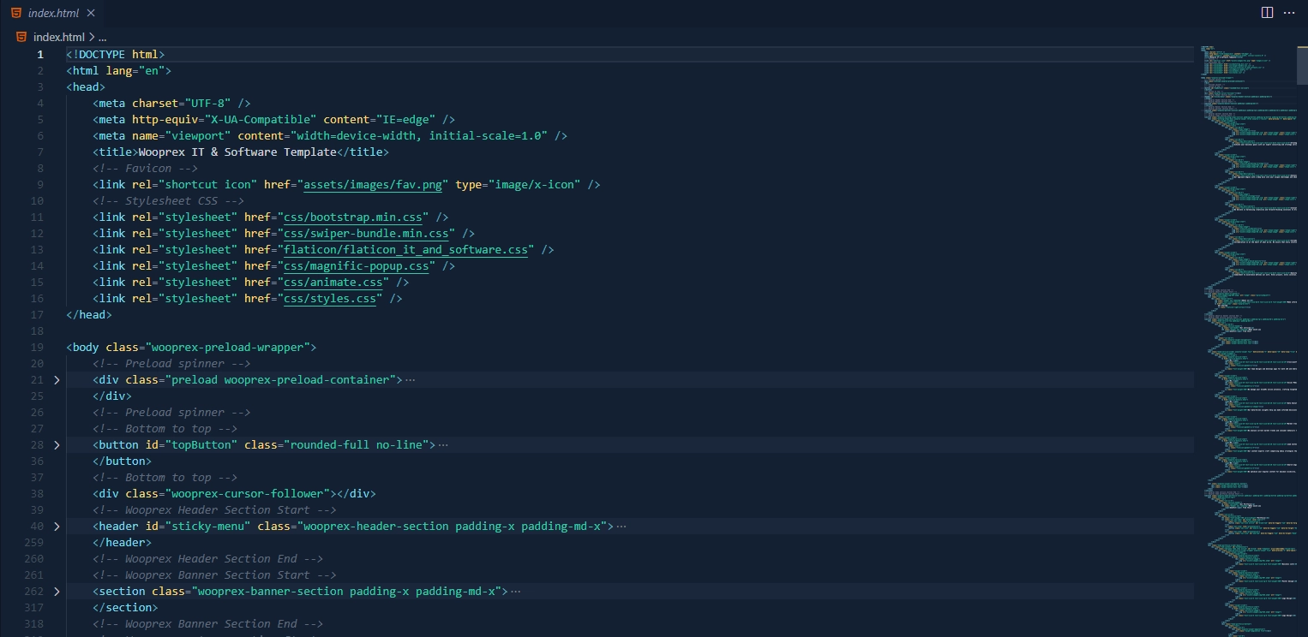Click the split editor icon
1308x637 pixels.
1268,12
